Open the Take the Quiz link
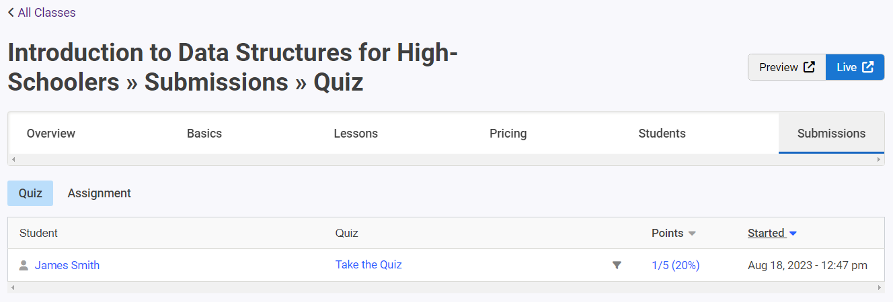This screenshot has width=893, height=302. [x=368, y=264]
